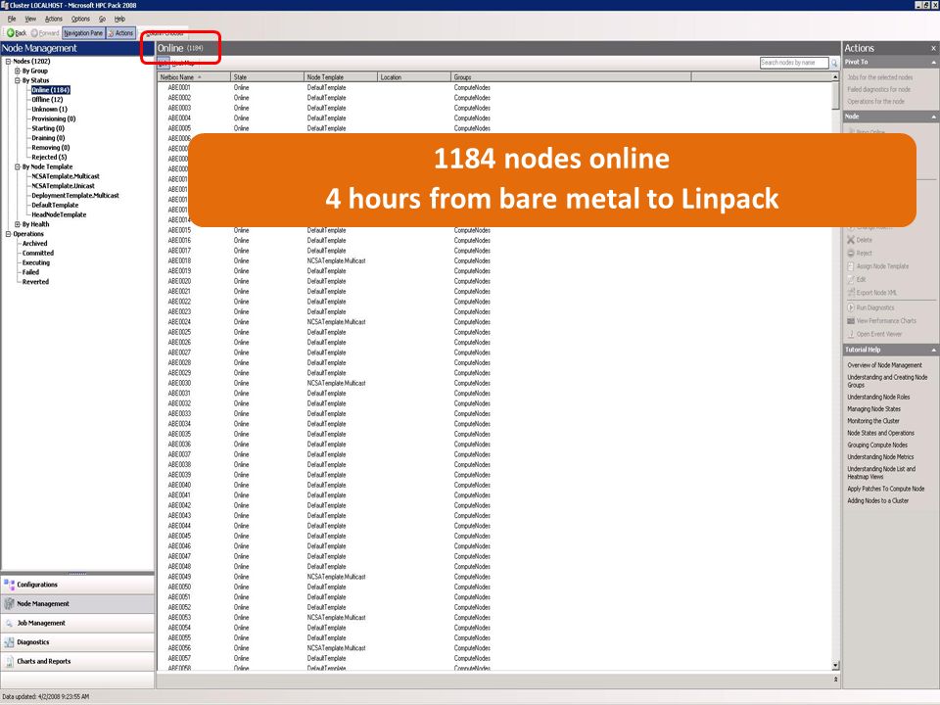Sort by Location column header

pos(413,77)
